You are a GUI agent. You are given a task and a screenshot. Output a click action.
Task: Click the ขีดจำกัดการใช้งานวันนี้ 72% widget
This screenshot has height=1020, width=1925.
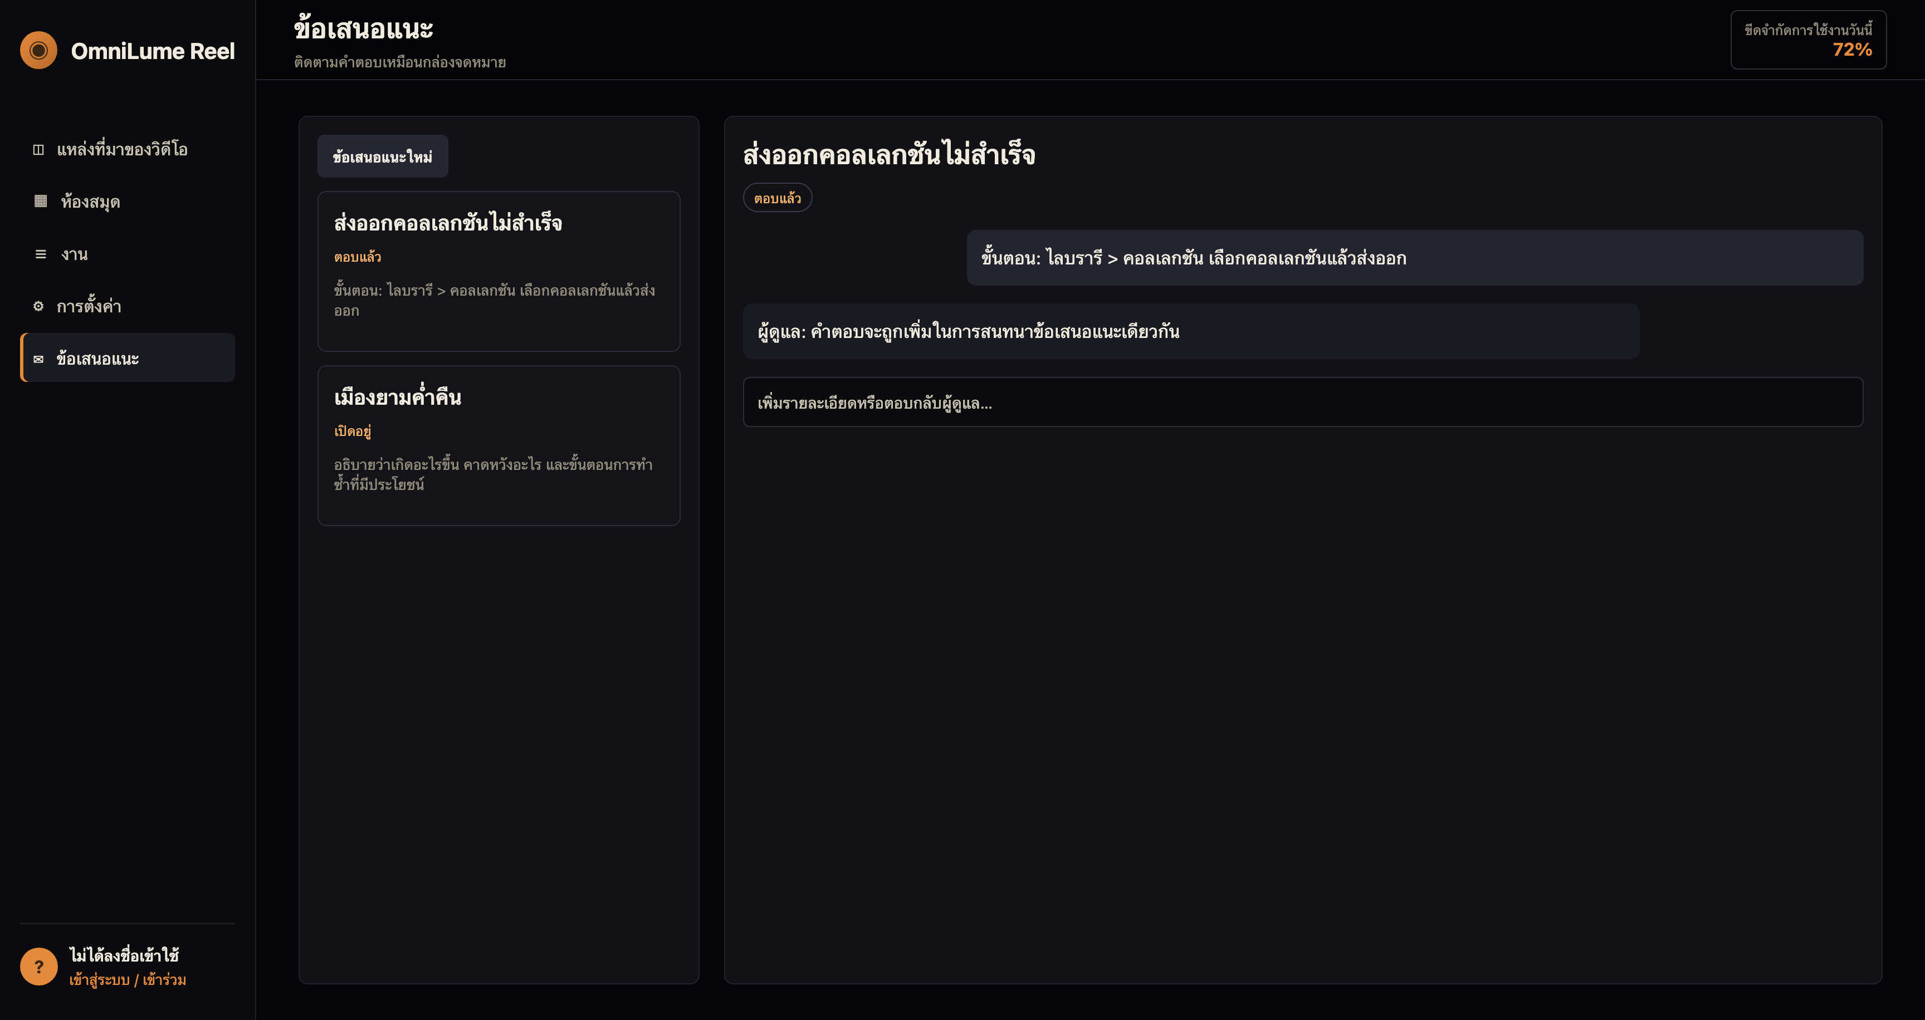pos(1809,40)
